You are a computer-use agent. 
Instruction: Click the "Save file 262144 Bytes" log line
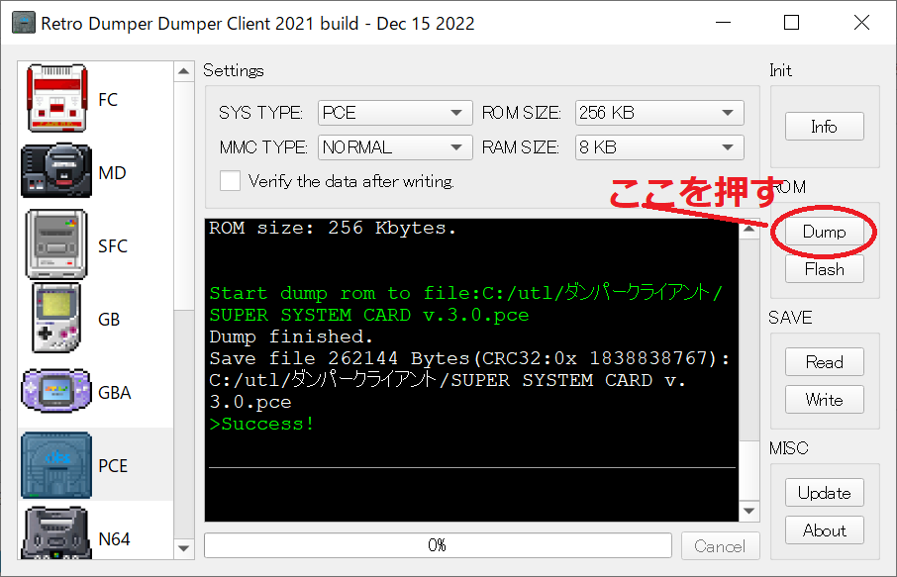[469, 358]
